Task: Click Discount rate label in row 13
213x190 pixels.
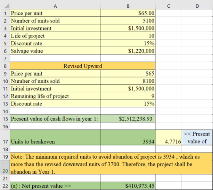Action: (x=56, y=104)
